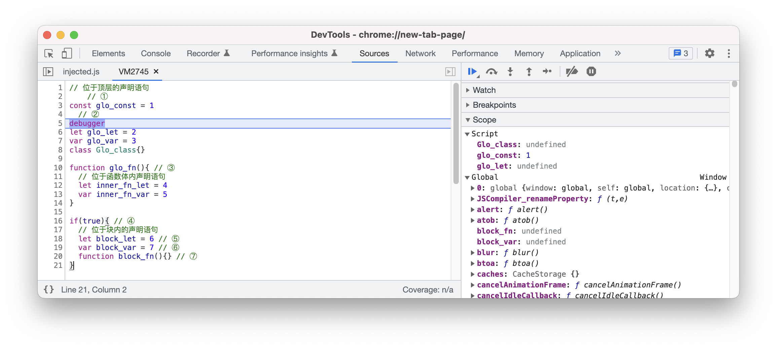The height and width of the screenshot is (348, 777).
Task: Open the Performance tab
Action: click(x=475, y=54)
